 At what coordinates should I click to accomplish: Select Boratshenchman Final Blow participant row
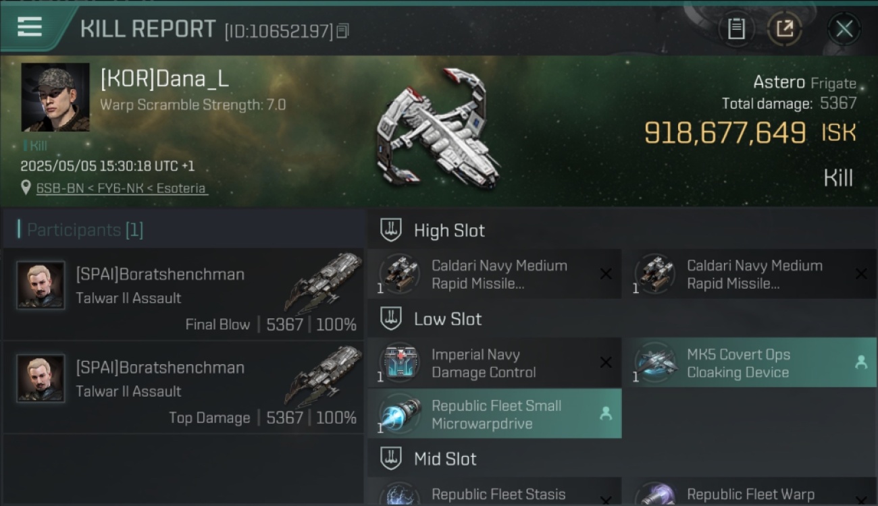pyautogui.click(x=184, y=294)
